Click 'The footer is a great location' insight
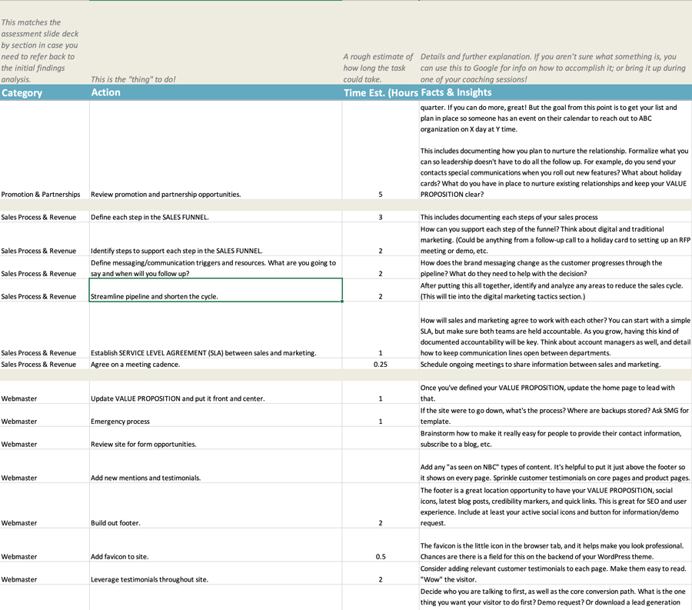The width and height of the screenshot is (692, 610). [555, 506]
